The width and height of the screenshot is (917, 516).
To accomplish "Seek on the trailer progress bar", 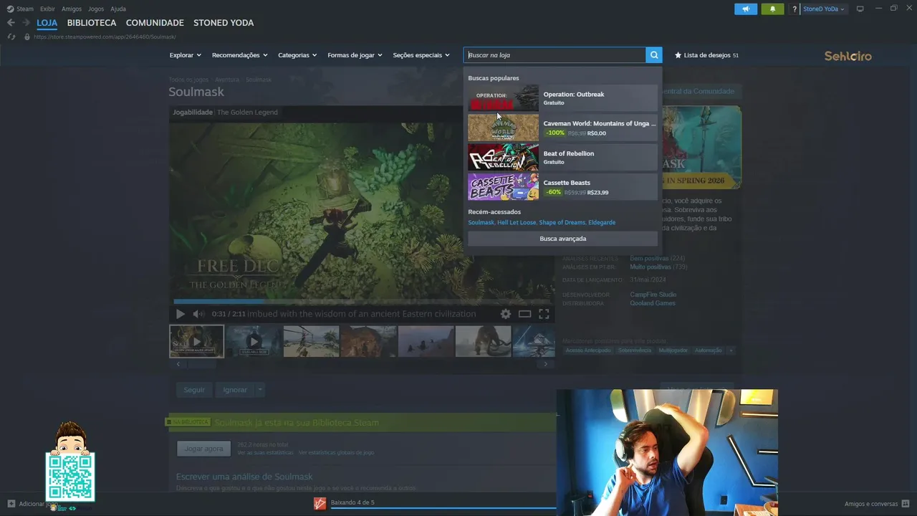I will tap(362, 302).
